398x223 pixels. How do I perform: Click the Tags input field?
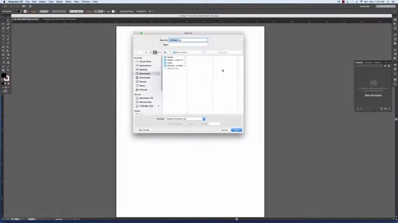(x=188, y=45)
